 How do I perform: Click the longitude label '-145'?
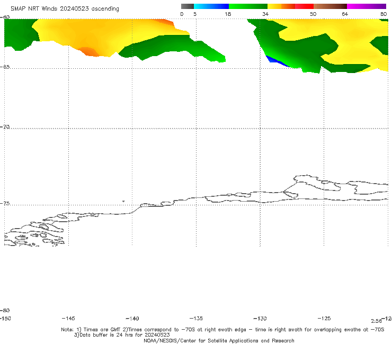pos(68,319)
